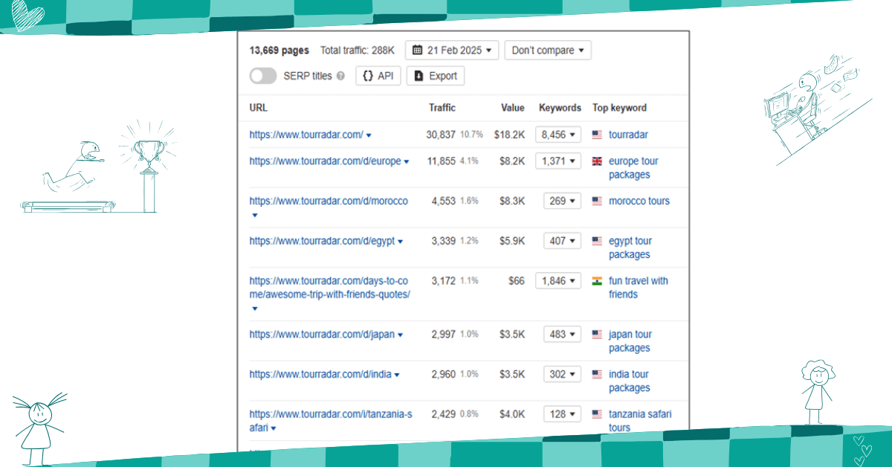Image resolution: width=892 pixels, height=467 pixels.
Task: Open the caret menu after the /d/india URL
Action: [x=397, y=376]
